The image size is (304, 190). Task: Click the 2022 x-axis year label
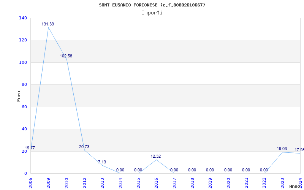point(264,183)
